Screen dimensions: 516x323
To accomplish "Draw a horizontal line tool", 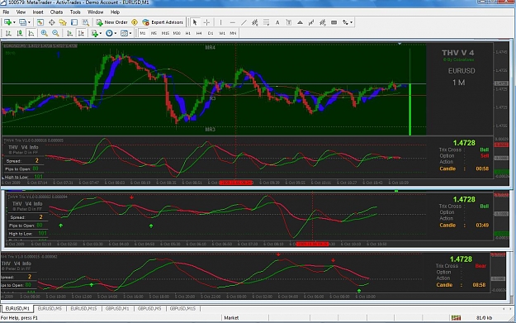I will pos(232,22).
